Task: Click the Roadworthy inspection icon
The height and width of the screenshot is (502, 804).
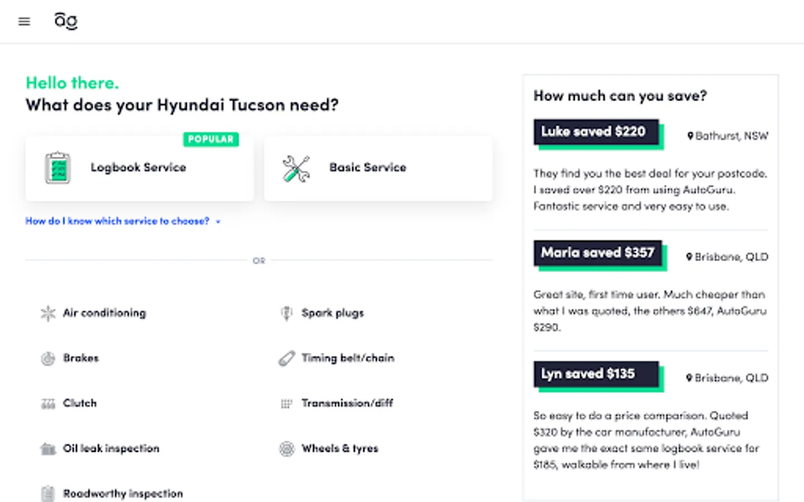Action: 48,494
